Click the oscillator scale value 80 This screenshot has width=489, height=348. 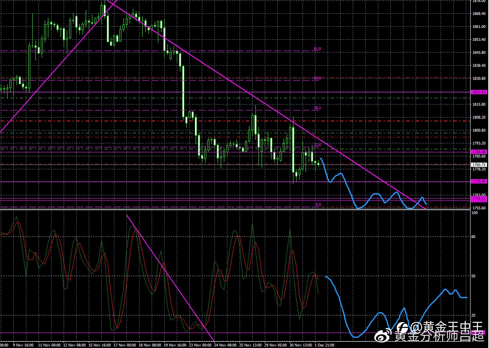[474, 237]
